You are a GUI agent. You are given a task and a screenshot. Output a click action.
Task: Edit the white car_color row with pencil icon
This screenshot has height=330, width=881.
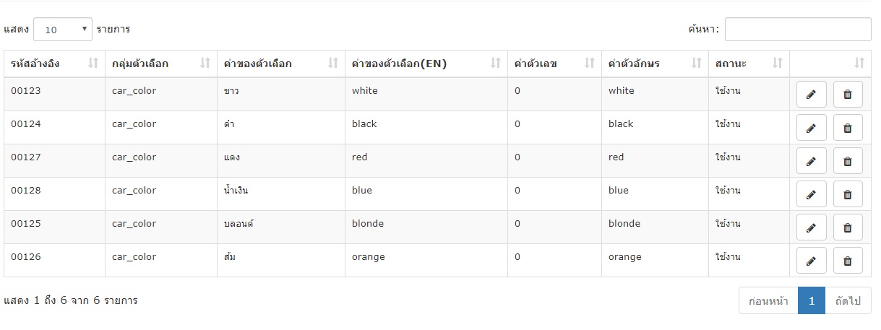point(811,95)
